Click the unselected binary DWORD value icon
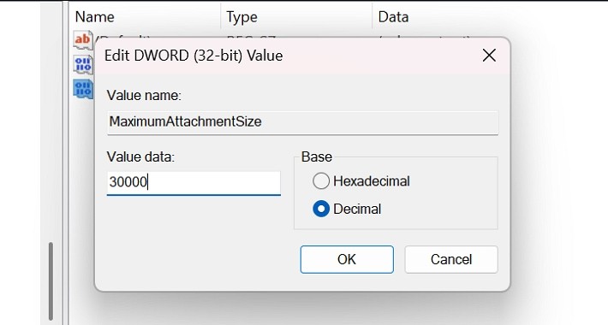The width and height of the screenshot is (608, 325). pyautogui.click(x=83, y=64)
